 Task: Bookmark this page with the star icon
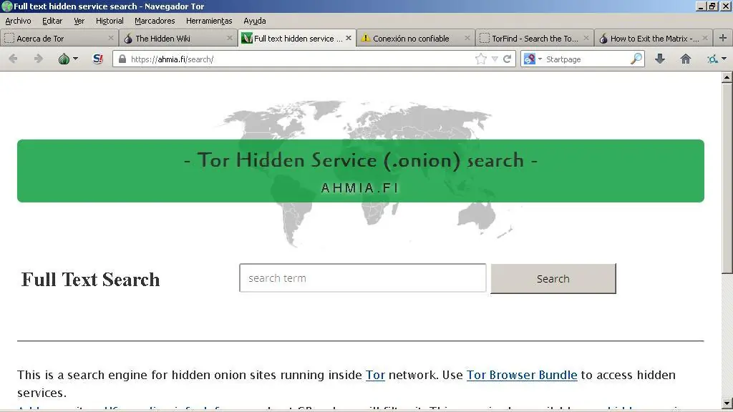click(x=480, y=59)
